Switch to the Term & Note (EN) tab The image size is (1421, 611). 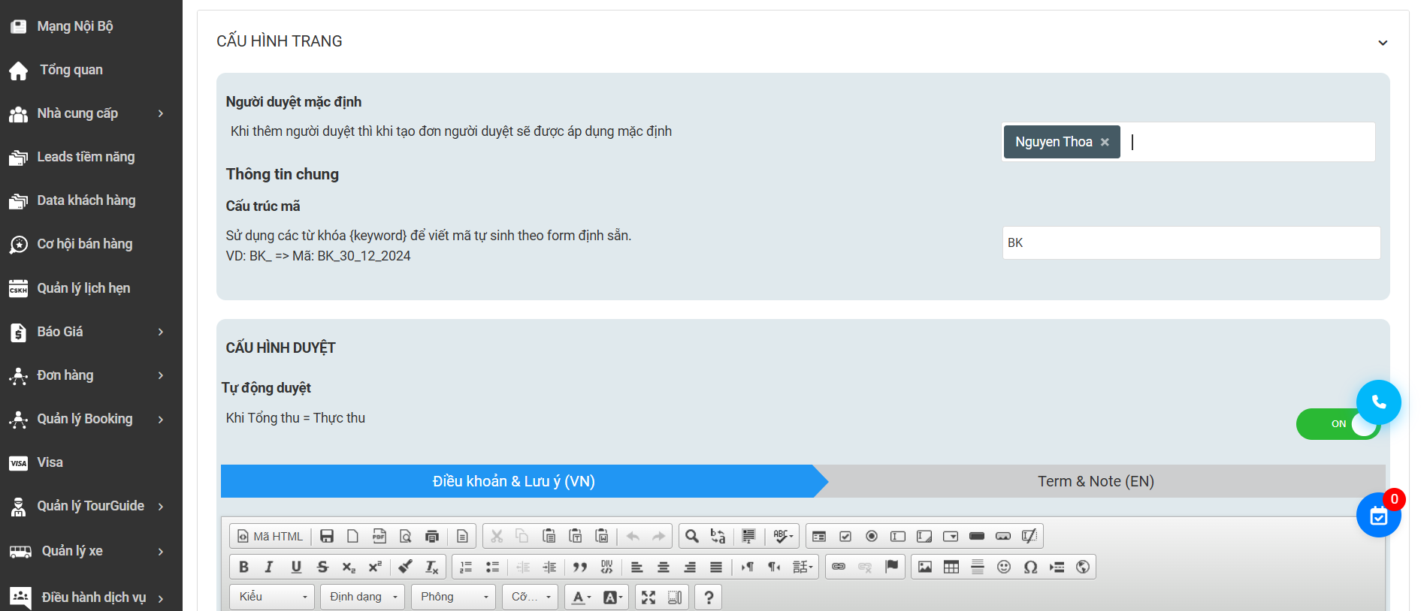[x=1095, y=481]
